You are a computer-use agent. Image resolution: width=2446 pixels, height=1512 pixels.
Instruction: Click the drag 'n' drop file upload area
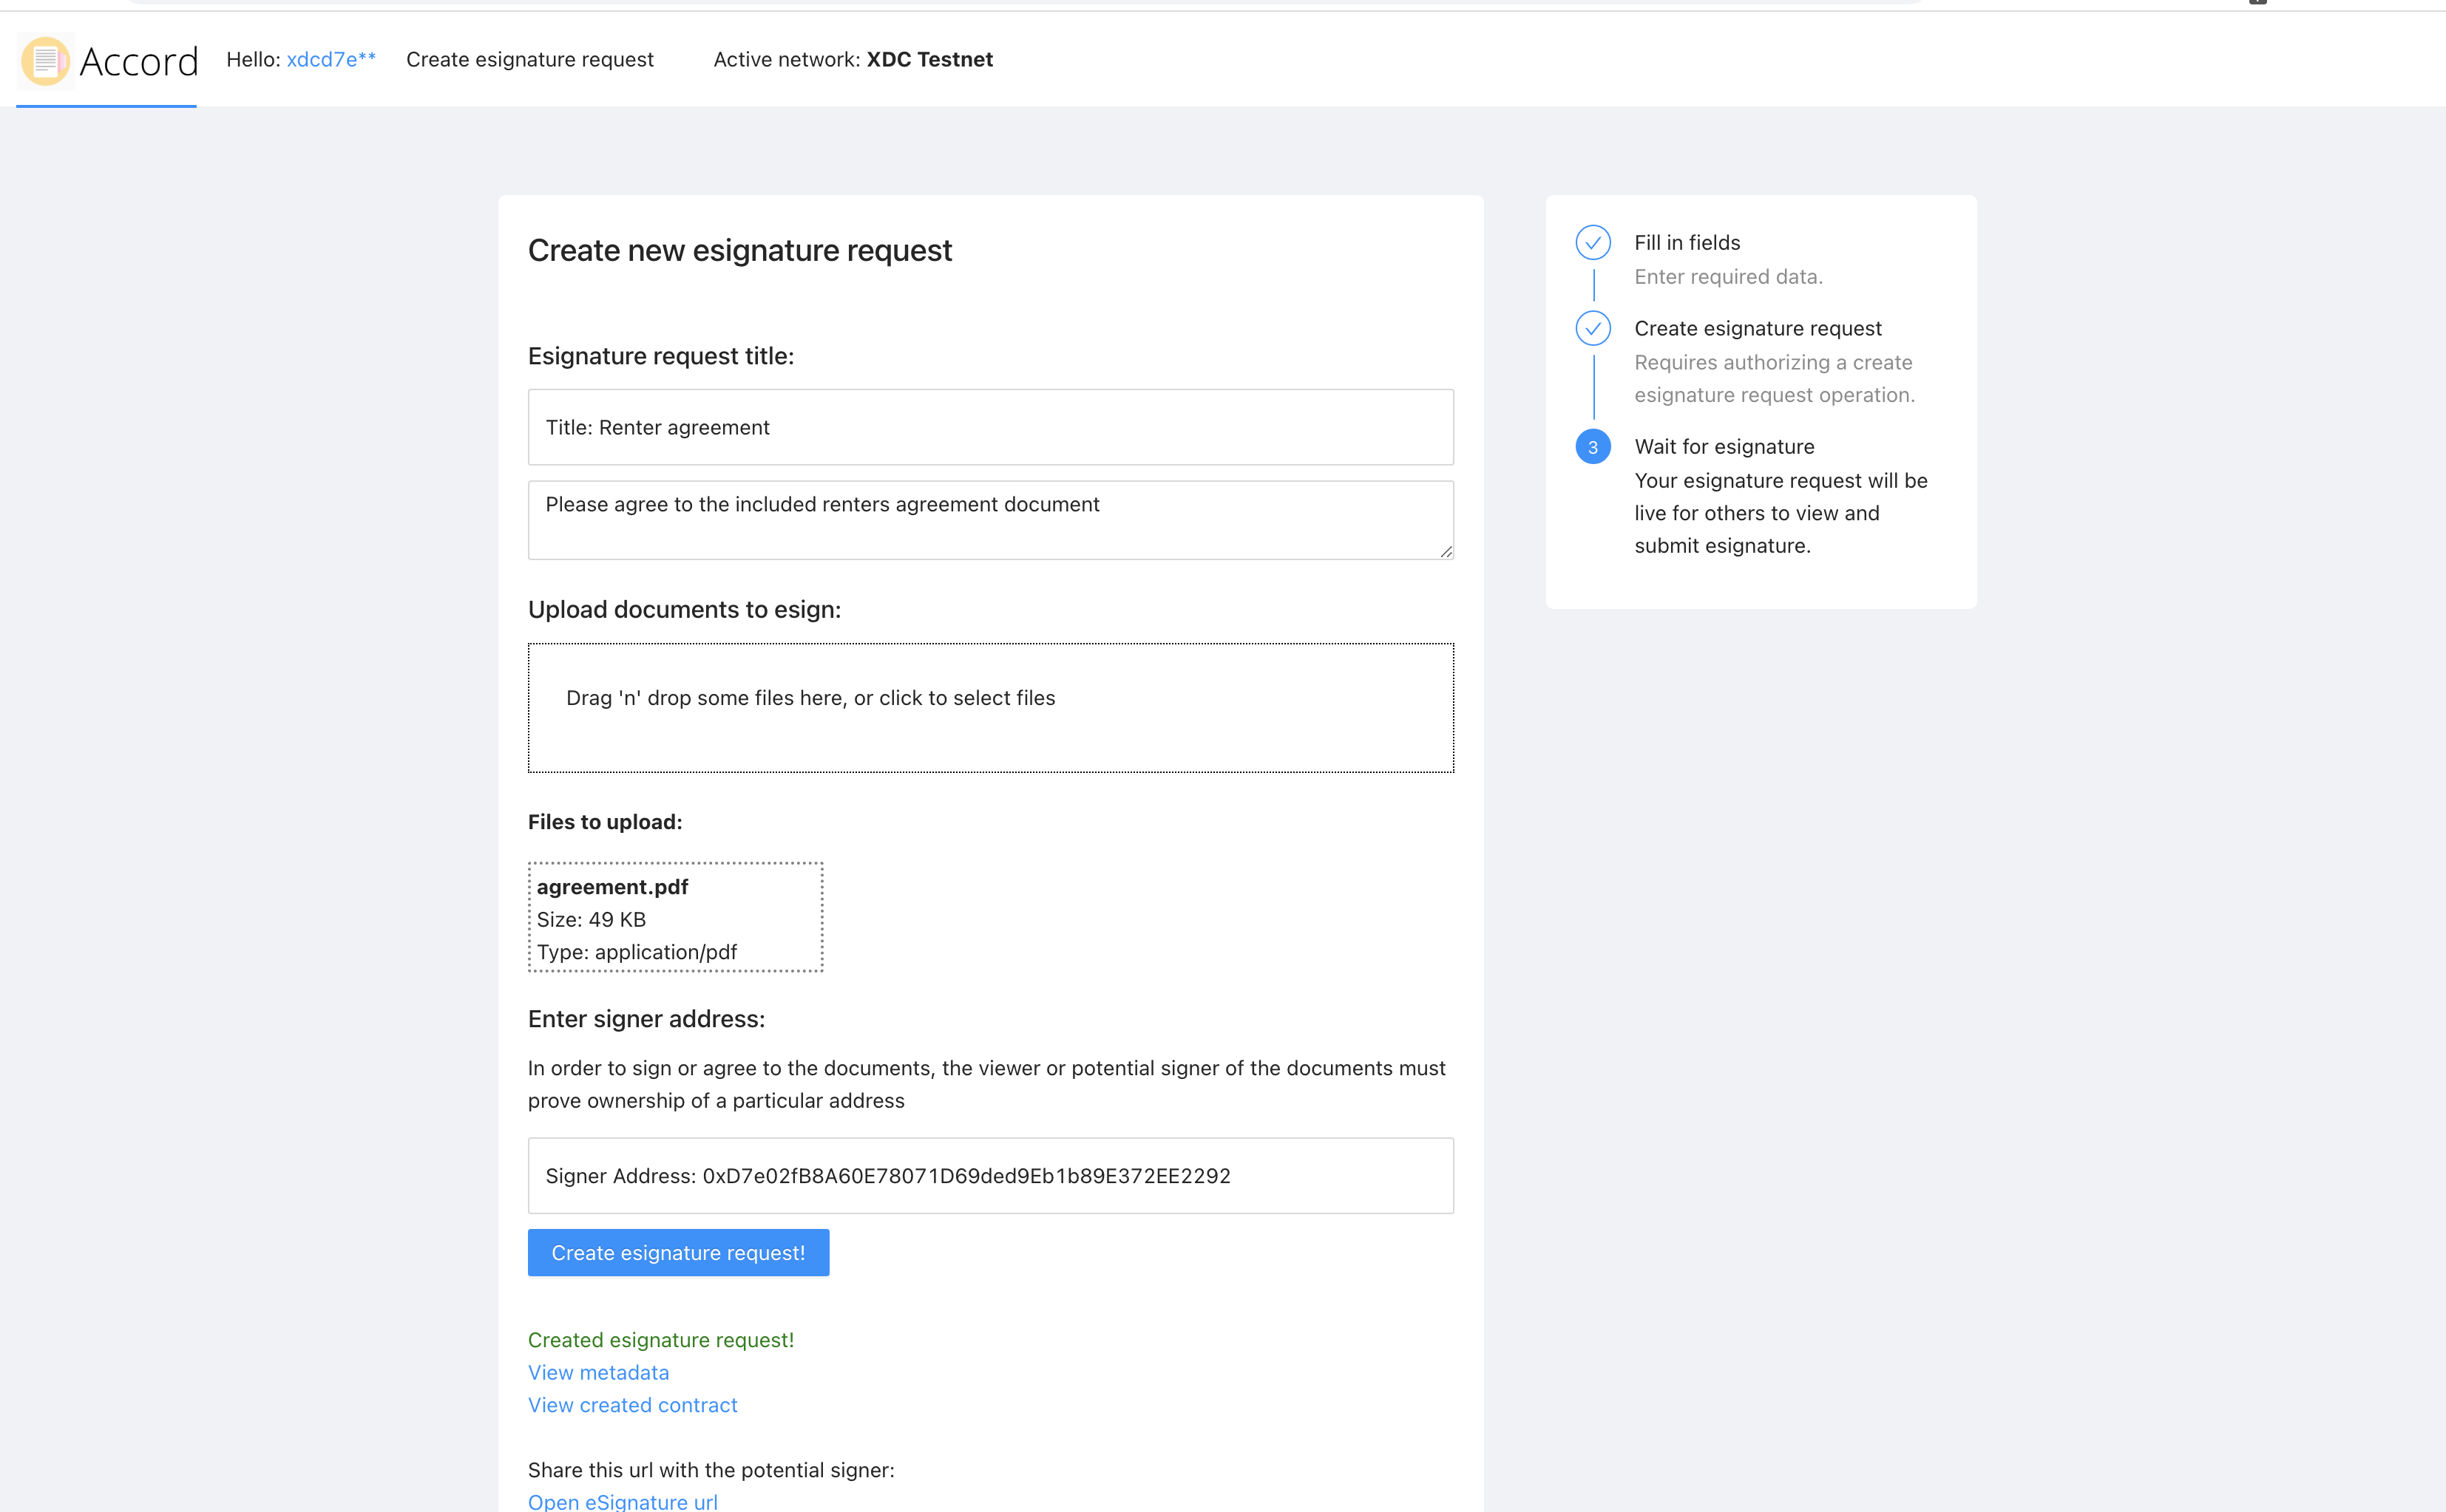click(x=989, y=707)
